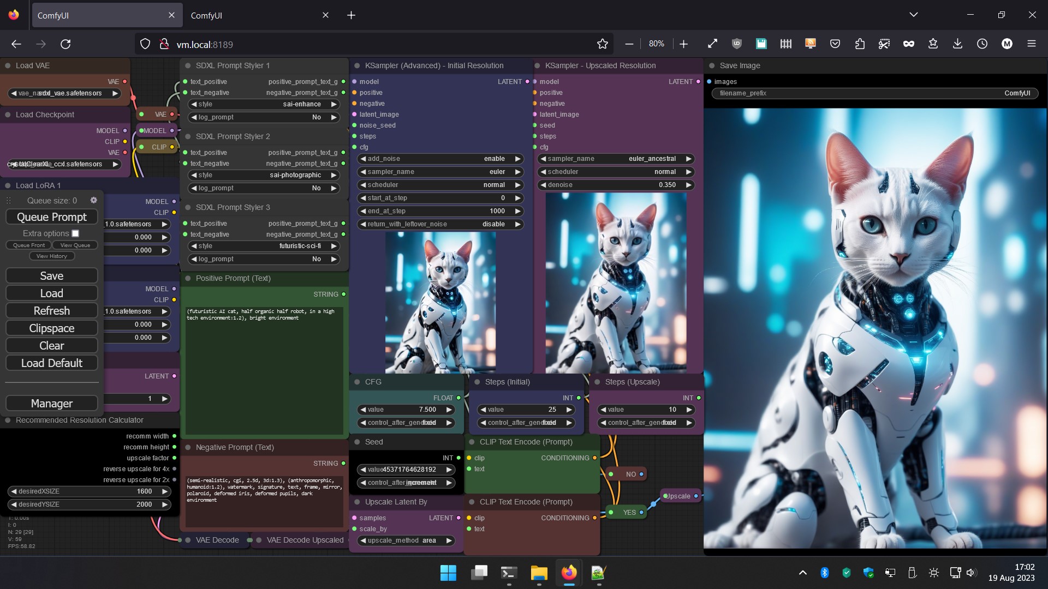The height and width of the screenshot is (589, 1048).
Task: Adjust the CFG value 7.500 slider
Action: click(406, 410)
